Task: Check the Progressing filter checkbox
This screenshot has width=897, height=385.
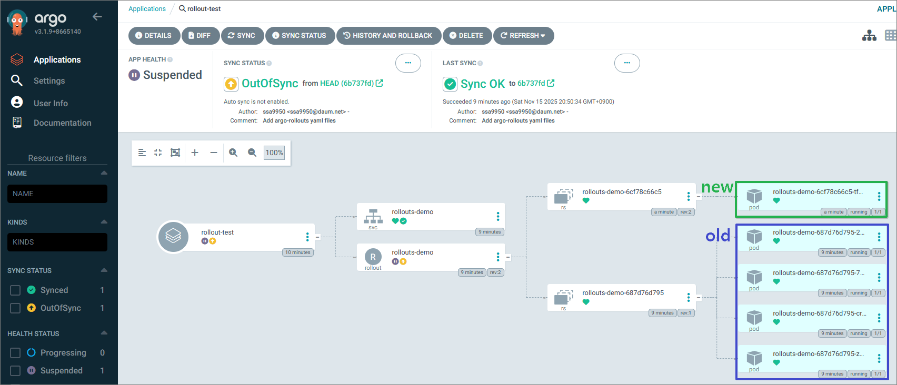Action: (x=15, y=353)
